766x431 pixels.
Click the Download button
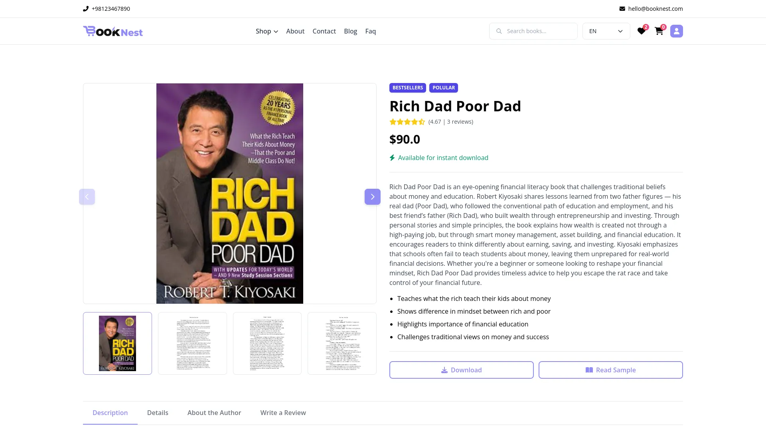461,370
